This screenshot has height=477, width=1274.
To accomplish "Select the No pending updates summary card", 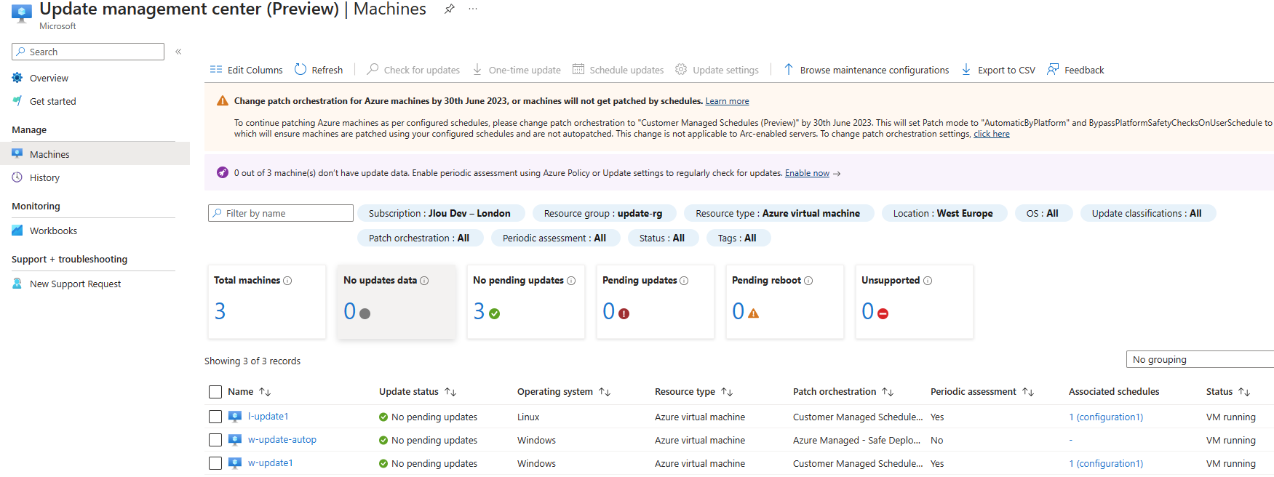I will (525, 302).
